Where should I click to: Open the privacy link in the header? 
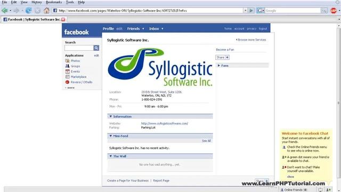pos(251,28)
